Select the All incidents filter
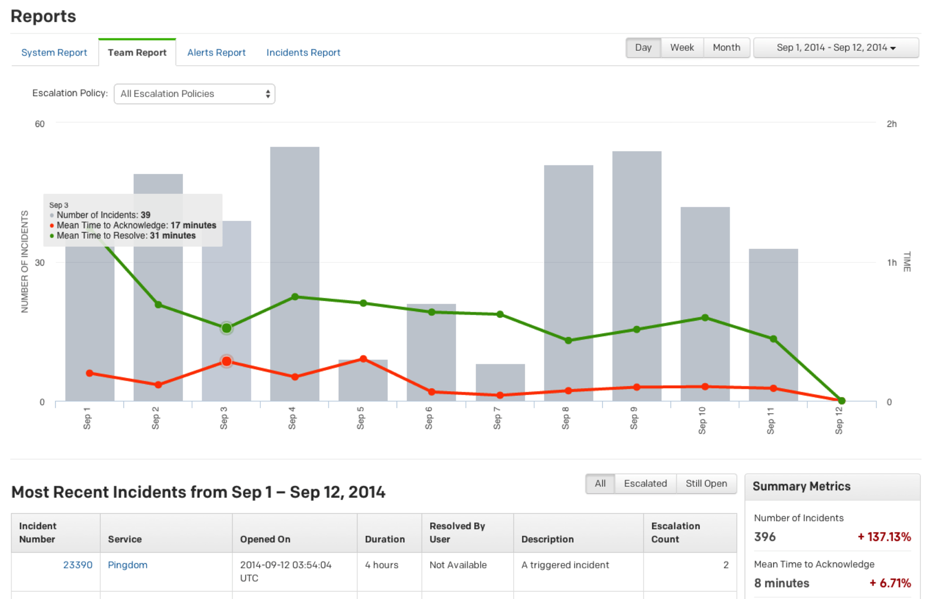The image size is (926, 599). pos(600,484)
